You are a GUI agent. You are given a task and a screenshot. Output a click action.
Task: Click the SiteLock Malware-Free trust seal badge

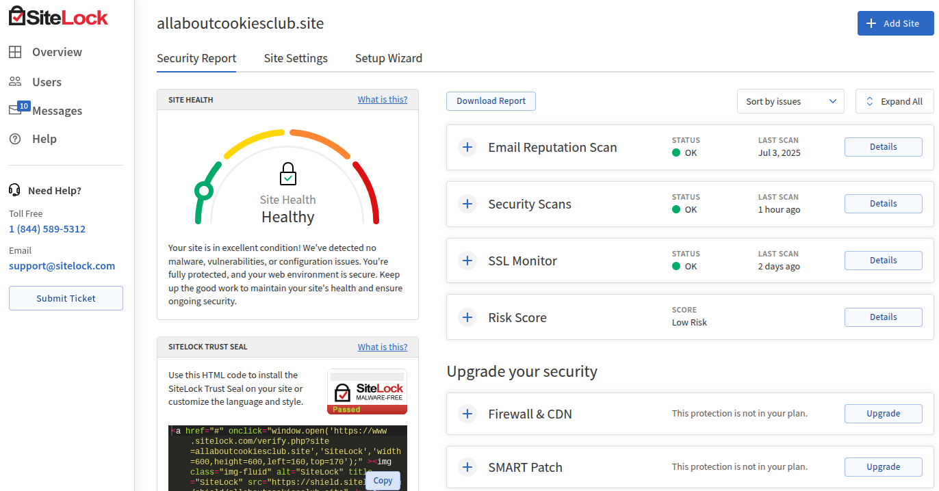point(367,392)
